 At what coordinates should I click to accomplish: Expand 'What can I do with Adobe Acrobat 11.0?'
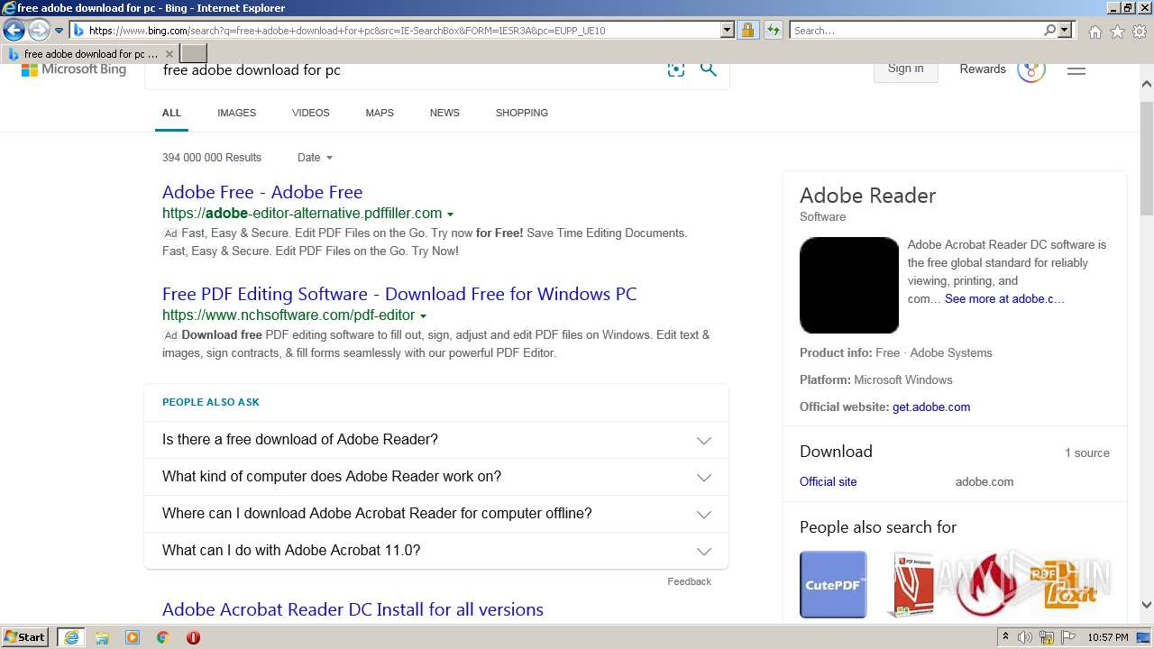tap(436, 551)
